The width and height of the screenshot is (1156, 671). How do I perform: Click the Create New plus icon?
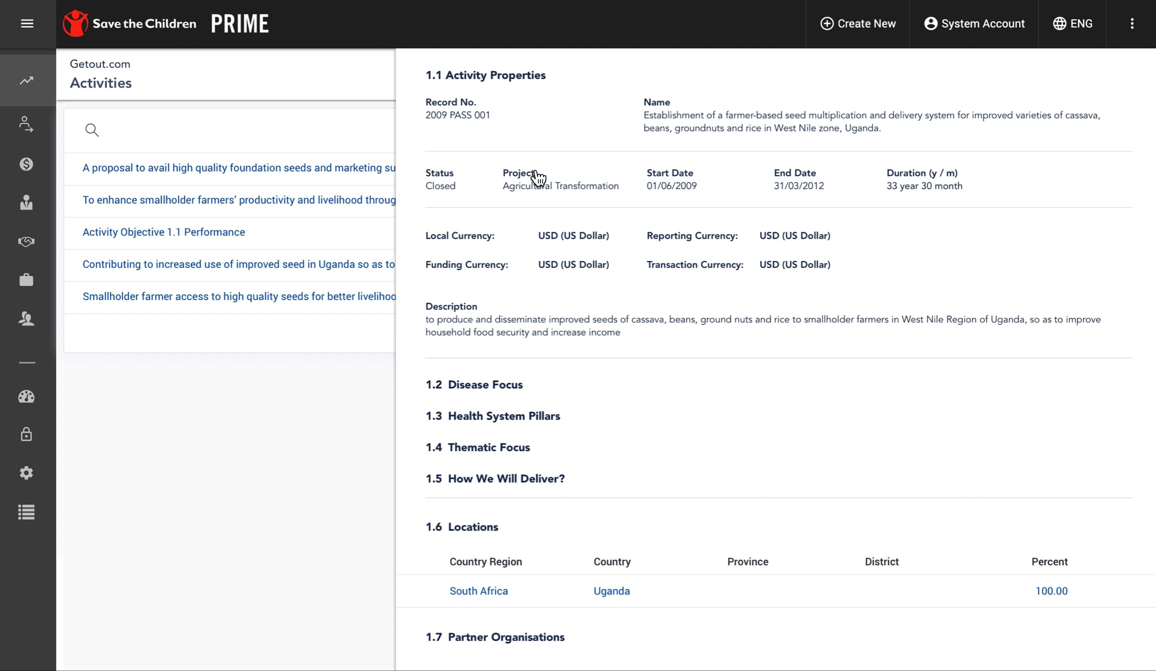pos(827,23)
